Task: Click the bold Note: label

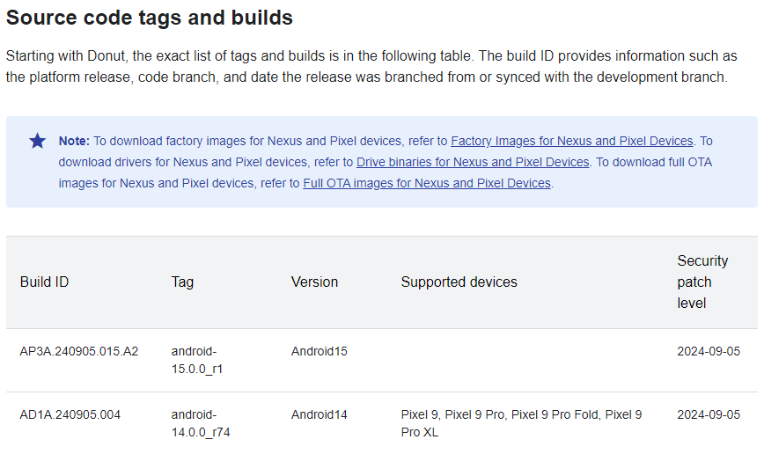Action: (74, 142)
